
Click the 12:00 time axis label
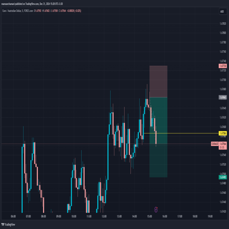click(x=104, y=216)
